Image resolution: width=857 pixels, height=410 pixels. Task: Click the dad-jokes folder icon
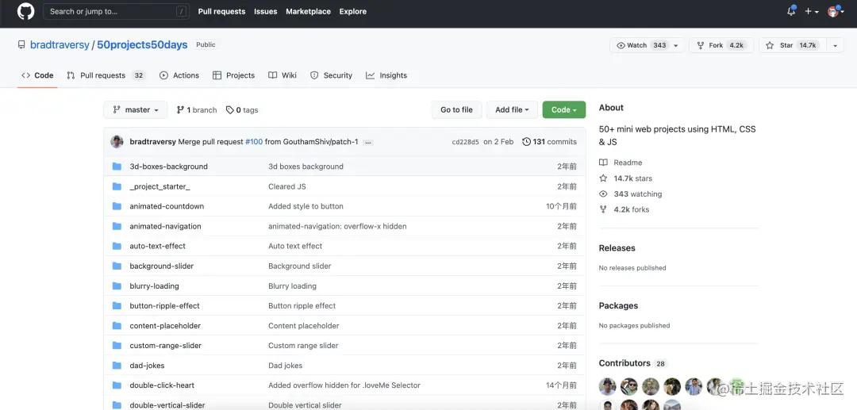click(117, 366)
